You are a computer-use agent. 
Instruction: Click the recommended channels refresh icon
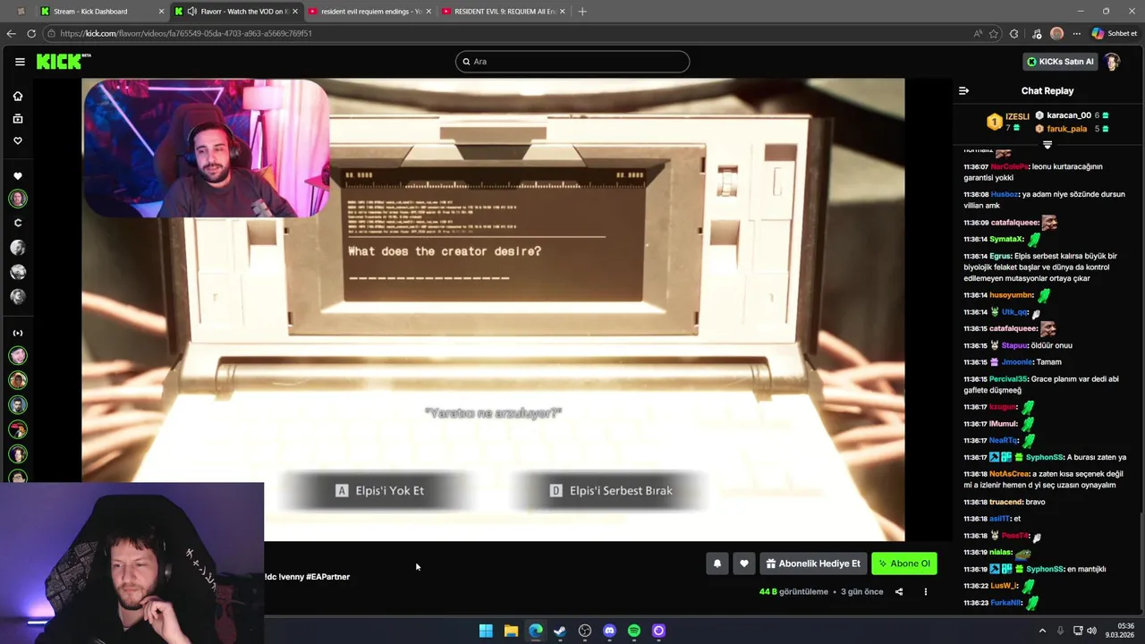(17, 223)
